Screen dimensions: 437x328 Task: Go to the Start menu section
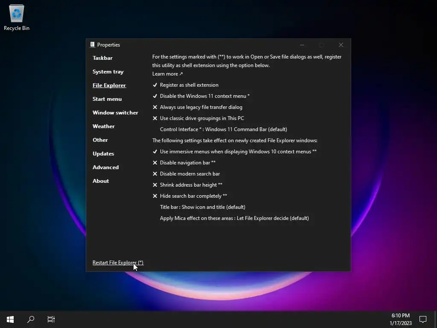pos(107,99)
